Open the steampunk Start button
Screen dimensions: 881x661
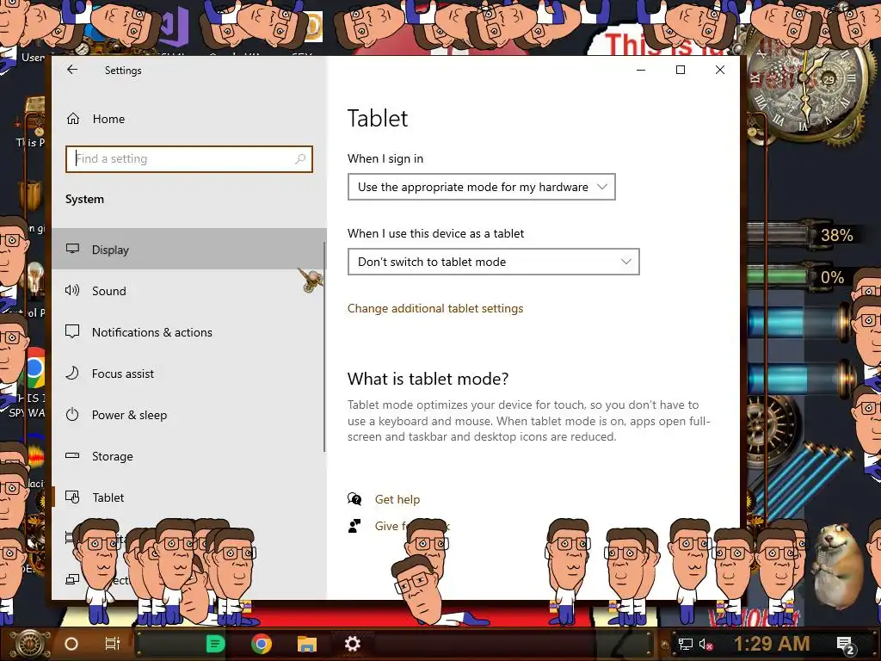(30, 644)
